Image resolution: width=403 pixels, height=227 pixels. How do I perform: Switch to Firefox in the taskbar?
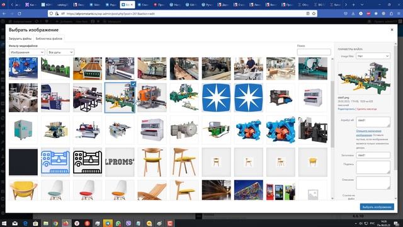[x=65, y=223]
